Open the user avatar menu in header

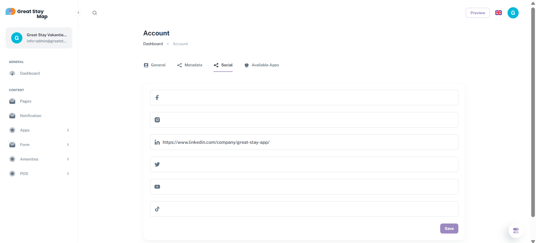tap(513, 13)
